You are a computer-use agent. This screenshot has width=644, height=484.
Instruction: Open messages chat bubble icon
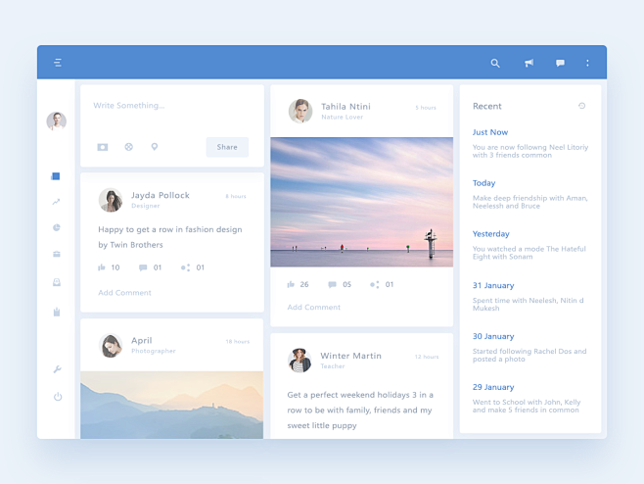tap(560, 63)
